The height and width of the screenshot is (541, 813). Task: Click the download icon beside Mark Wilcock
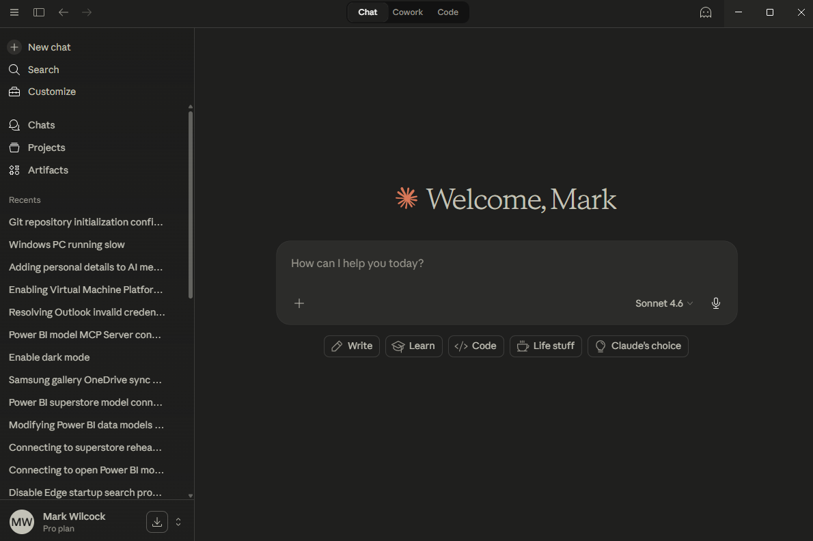coord(157,522)
